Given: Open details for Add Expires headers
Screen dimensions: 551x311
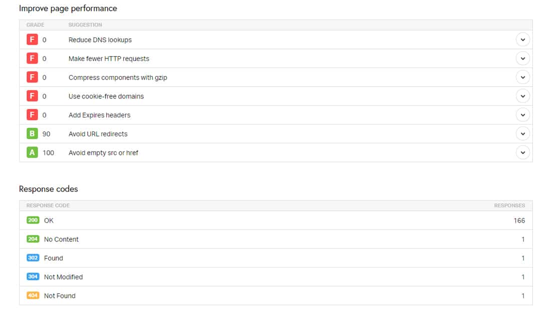Looking at the screenshot, I should pyautogui.click(x=522, y=114).
